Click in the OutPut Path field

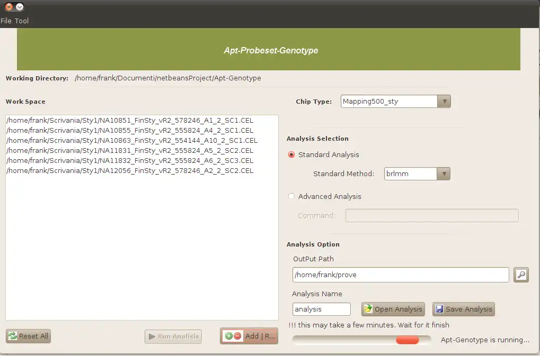(x=401, y=275)
